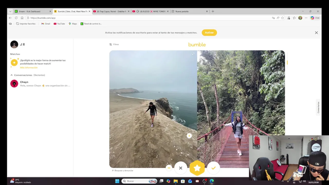The width and height of the screenshot is (329, 185).
Task: Close the Bumble browser tab
Action: 89,11
